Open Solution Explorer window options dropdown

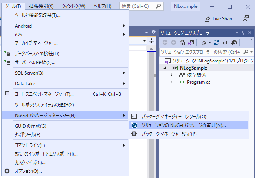pos(237,33)
